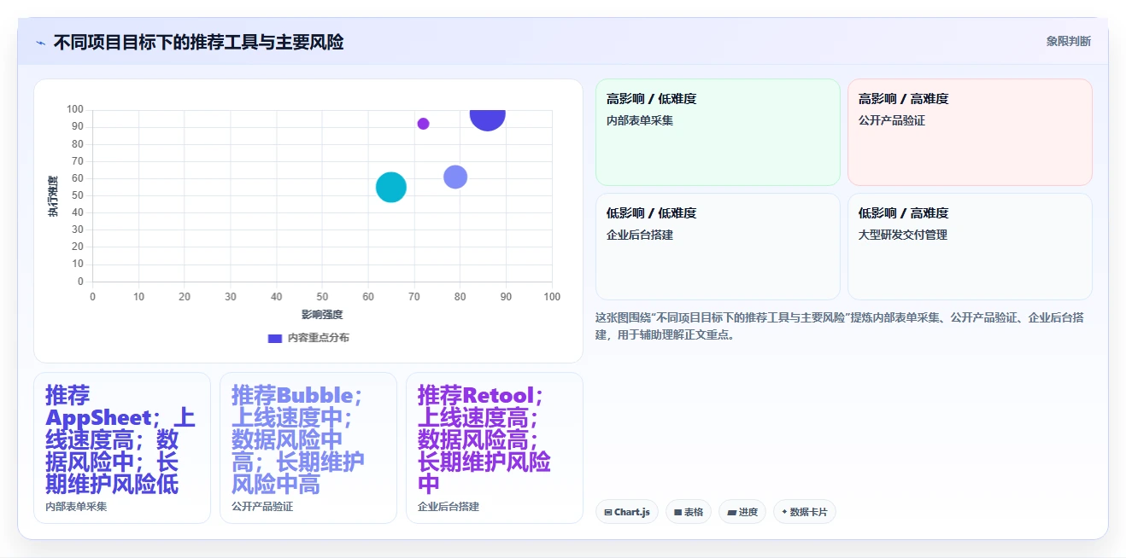Open the 高影响 / 低难度 quadrant card
Image resolution: width=1126 pixels, height=558 pixels.
coord(718,132)
